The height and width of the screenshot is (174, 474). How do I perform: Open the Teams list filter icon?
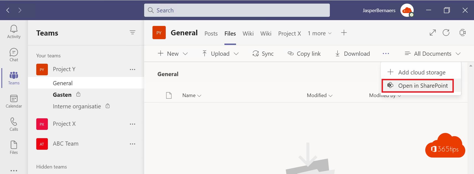[133, 33]
